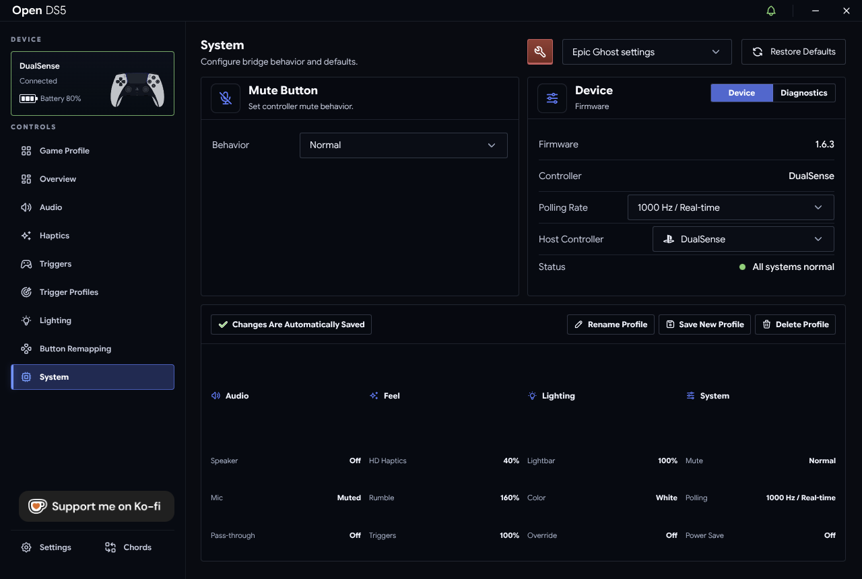The width and height of the screenshot is (862, 579).
Task: Click the checkmark icon on auto-saved indicator
Action: click(223, 325)
